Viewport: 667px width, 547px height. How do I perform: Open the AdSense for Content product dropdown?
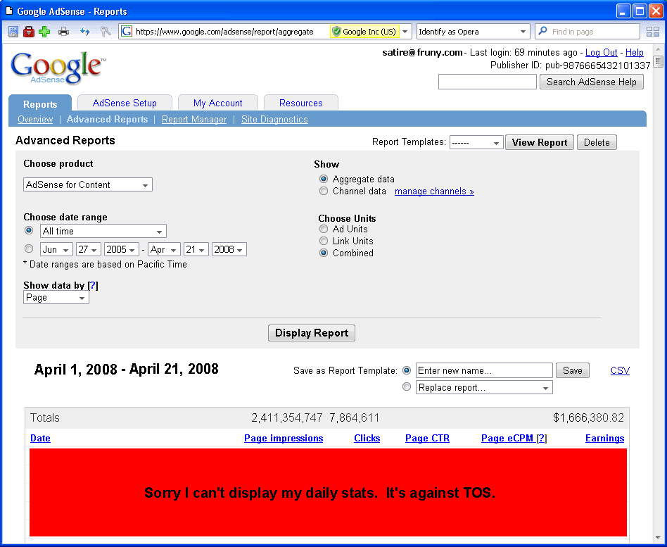[88, 184]
